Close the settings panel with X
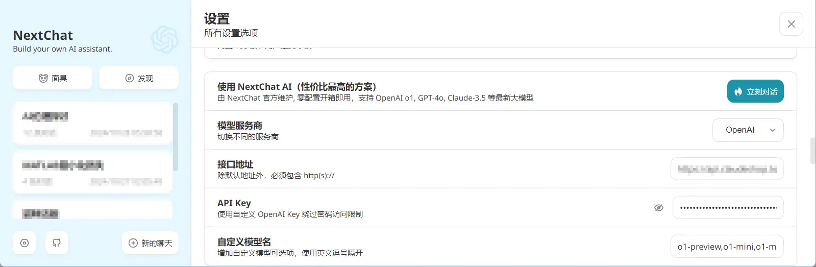816x267 pixels. (791, 24)
